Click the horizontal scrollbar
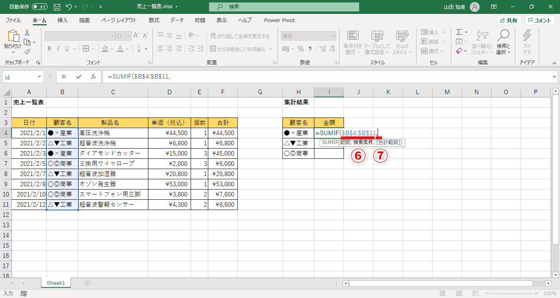The width and height of the screenshot is (560, 298). pyautogui.click(x=441, y=283)
